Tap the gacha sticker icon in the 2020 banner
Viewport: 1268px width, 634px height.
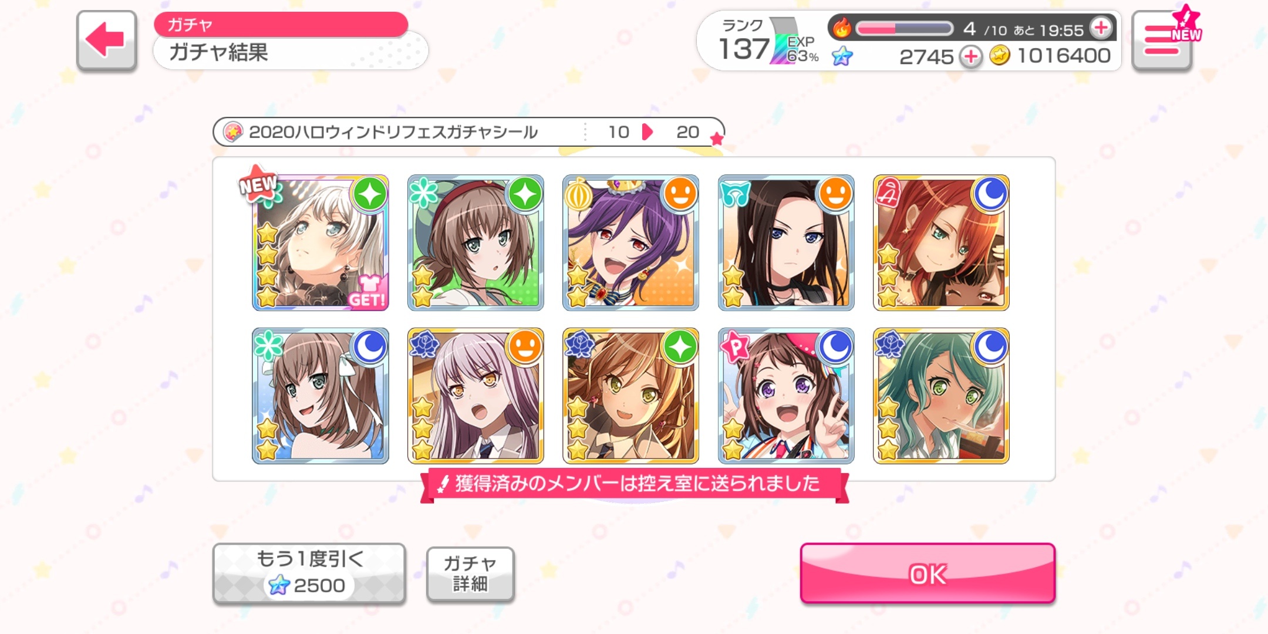(x=233, y=132)
